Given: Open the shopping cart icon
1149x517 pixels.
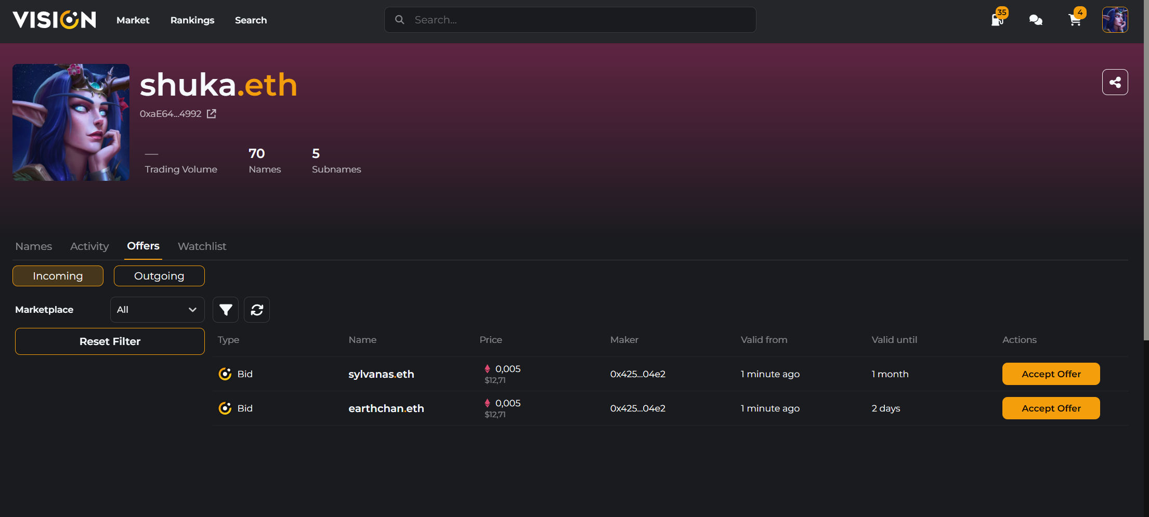Looking at the screenshot, I should [1075, 20].
